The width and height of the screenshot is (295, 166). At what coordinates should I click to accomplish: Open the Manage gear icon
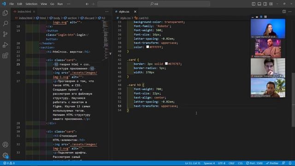pyautogui.click(x=5, y=155)
